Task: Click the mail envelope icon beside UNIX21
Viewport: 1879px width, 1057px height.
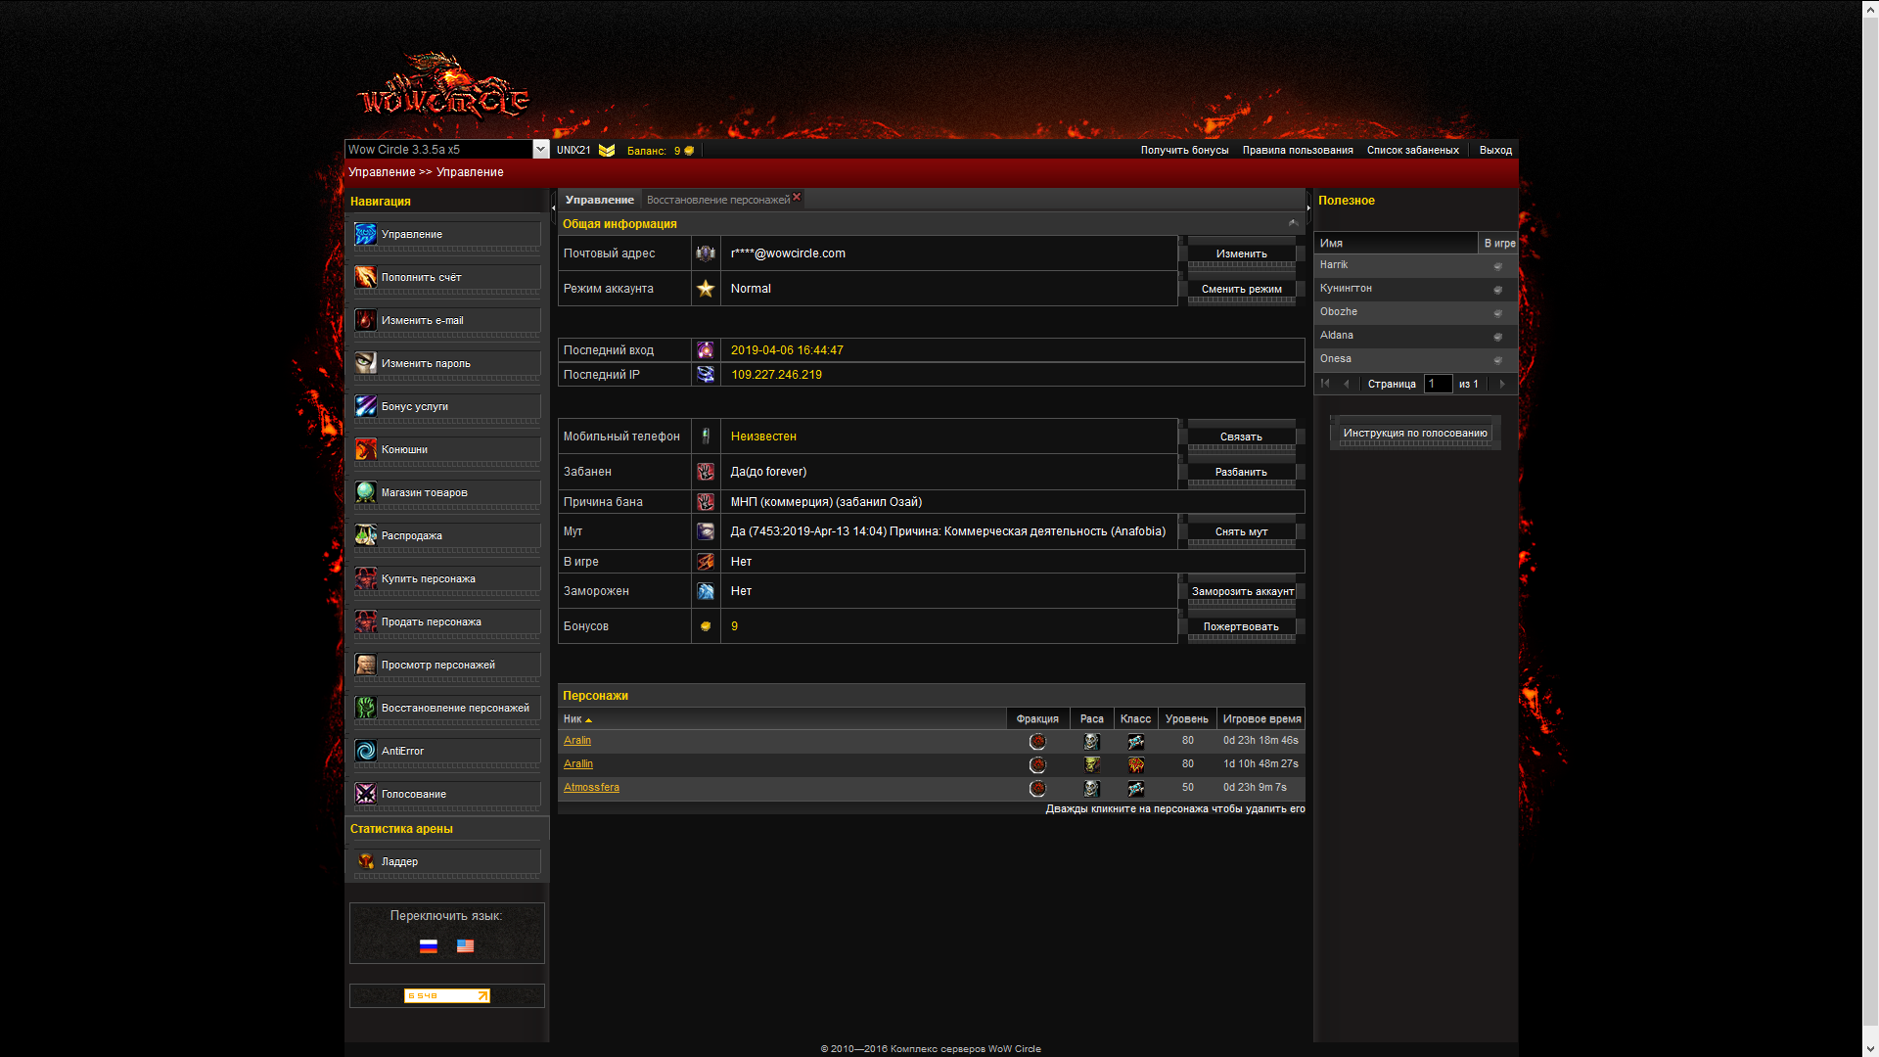Action: 607,150
